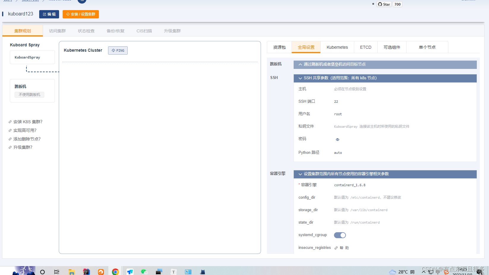The height and width of the screenshot is (275, 489).
Task: Click the GitHub Star button
Action: (x=384, y=4)
